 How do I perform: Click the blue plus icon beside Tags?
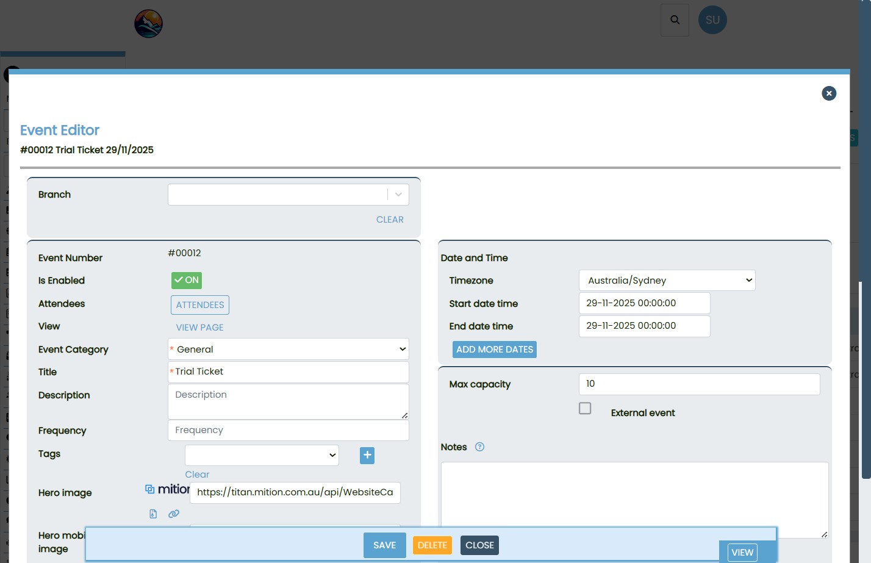[367, 456]
